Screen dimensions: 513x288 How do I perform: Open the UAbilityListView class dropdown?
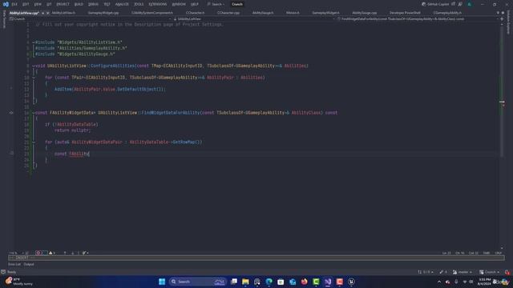(x=253, y=19)
